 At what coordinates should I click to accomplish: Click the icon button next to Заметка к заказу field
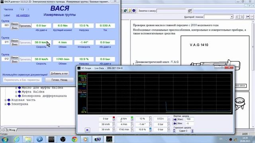tap(190, 11)
